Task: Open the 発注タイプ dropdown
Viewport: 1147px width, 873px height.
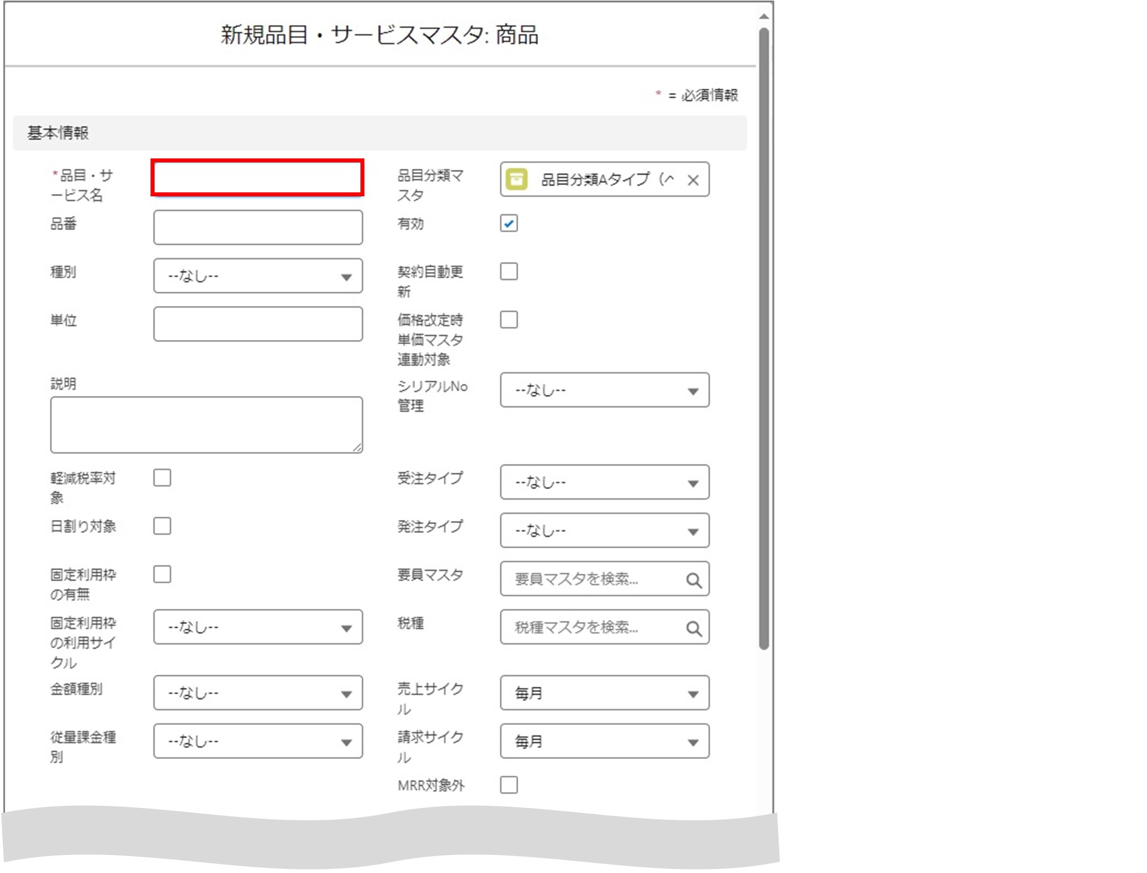Action: click(604, 531)
